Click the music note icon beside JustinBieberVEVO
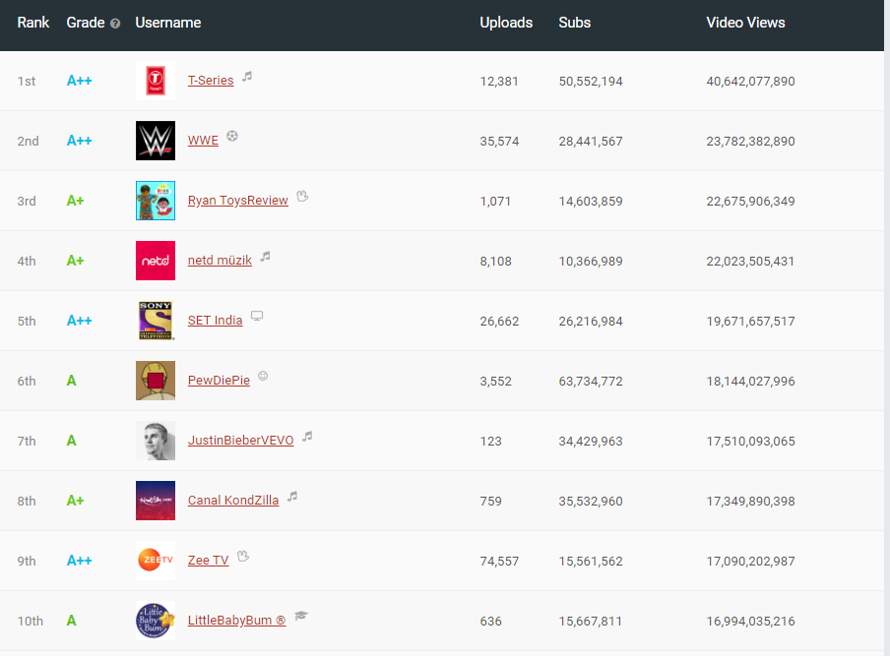The height and width of the screenshot is (656, 890). [307, 436]
